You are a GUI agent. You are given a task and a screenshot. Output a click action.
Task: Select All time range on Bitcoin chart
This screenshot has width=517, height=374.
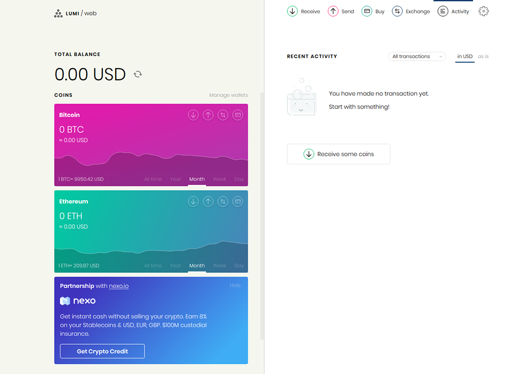tap(153, 179)
